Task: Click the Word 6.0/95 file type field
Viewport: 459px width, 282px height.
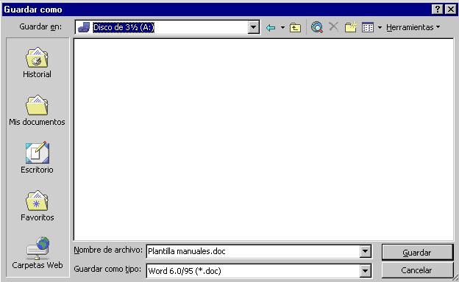Action: tap(253, 271)
